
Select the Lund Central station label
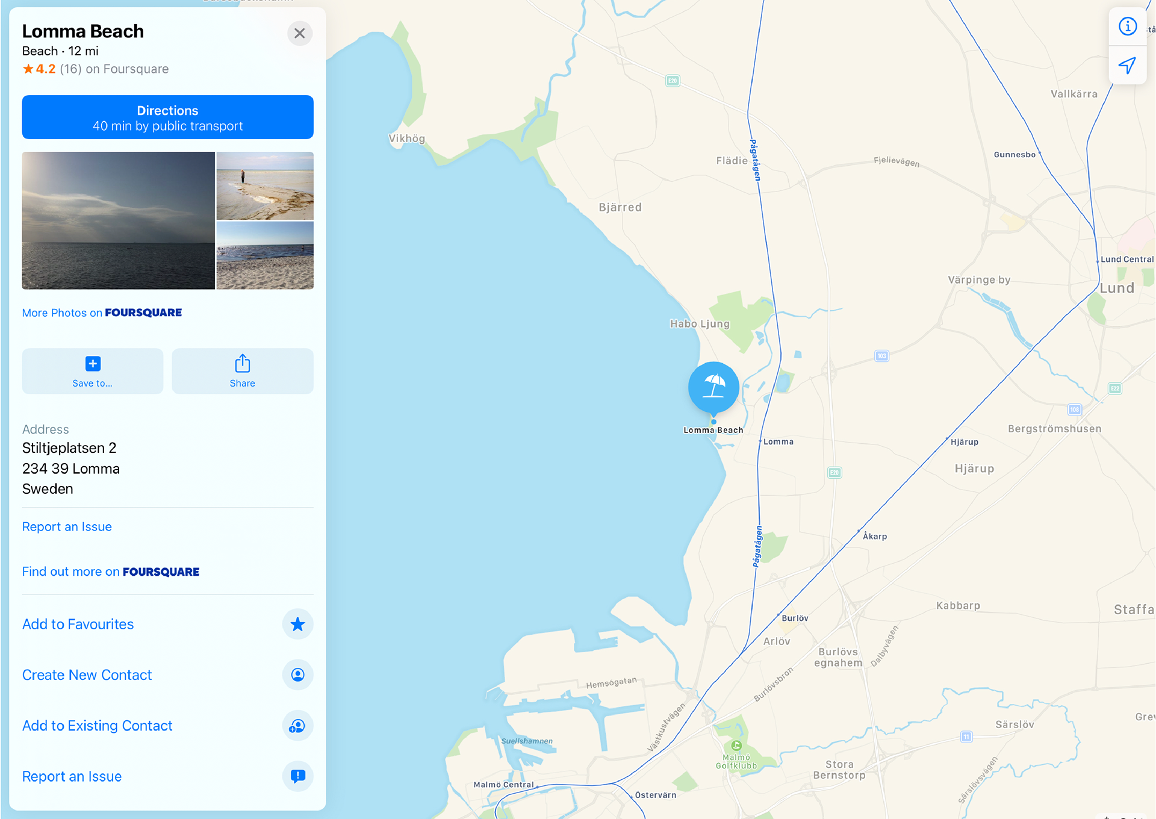(1126, 260)
